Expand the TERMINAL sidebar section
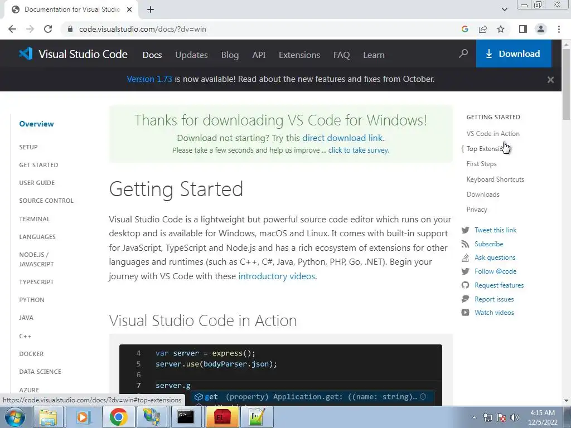This screenshot has width=571, height=428. click(35, 219)
